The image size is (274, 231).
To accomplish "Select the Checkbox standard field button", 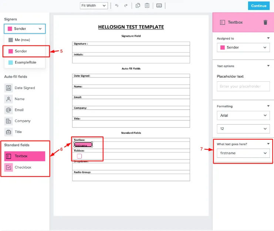I will tap(25, 167).
